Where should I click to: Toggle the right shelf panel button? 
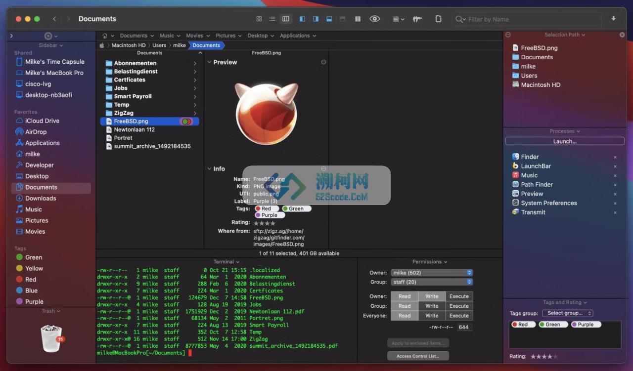click(x=316, y=19)
